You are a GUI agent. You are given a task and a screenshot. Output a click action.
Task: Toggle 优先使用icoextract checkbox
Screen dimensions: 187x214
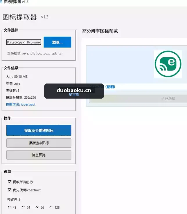(9, 190)
